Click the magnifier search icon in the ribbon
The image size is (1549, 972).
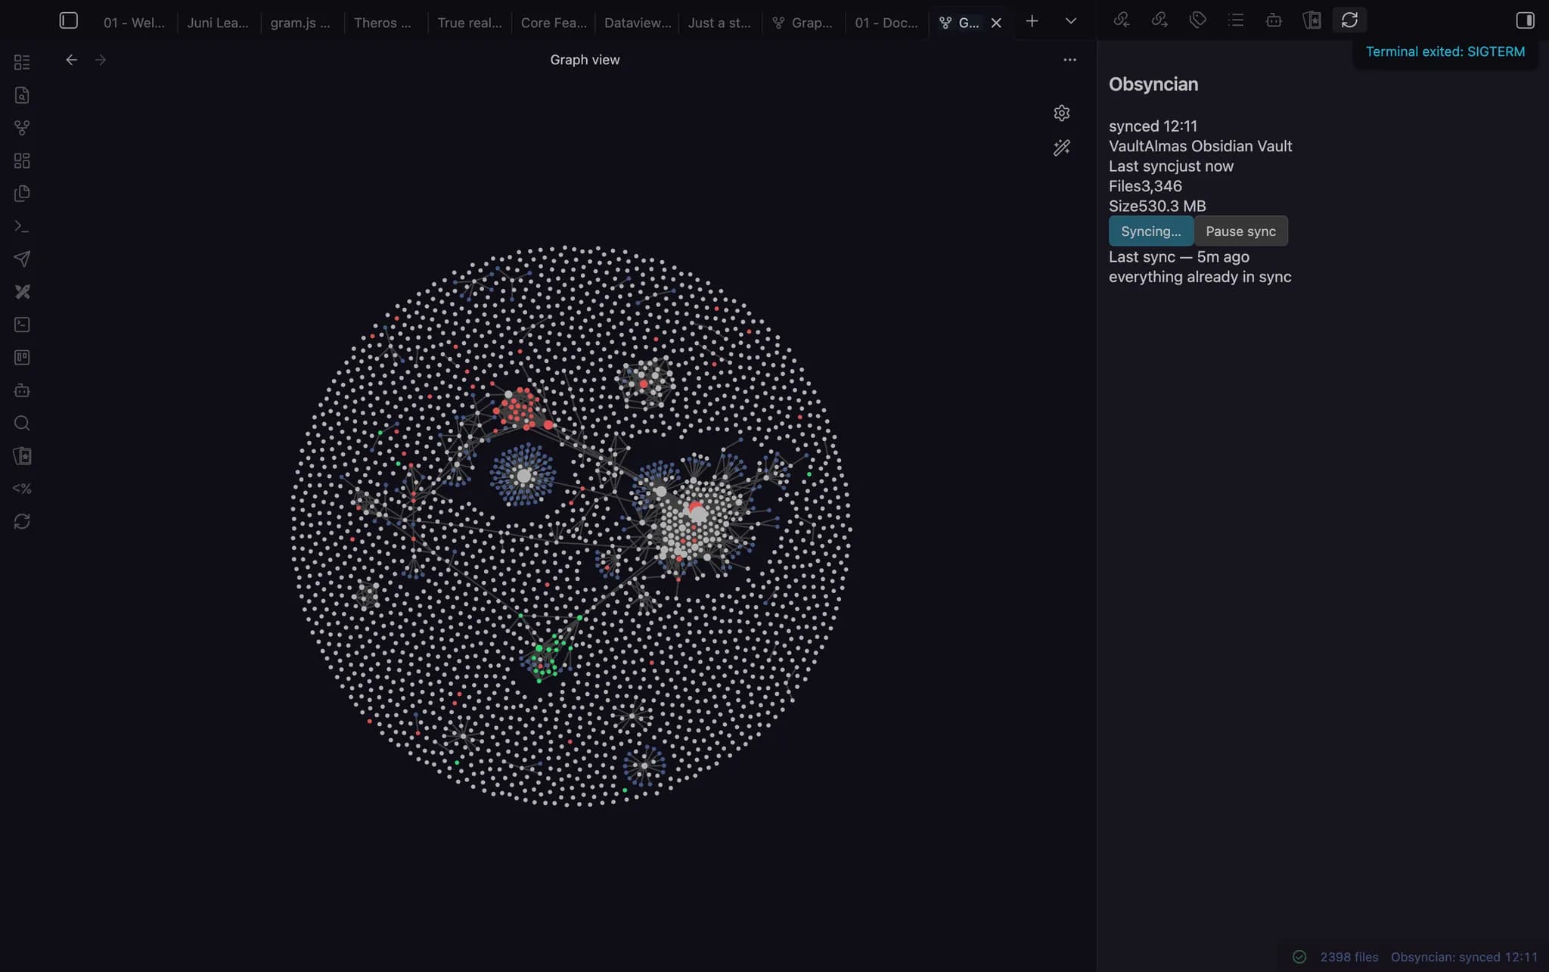pos(22,423)
